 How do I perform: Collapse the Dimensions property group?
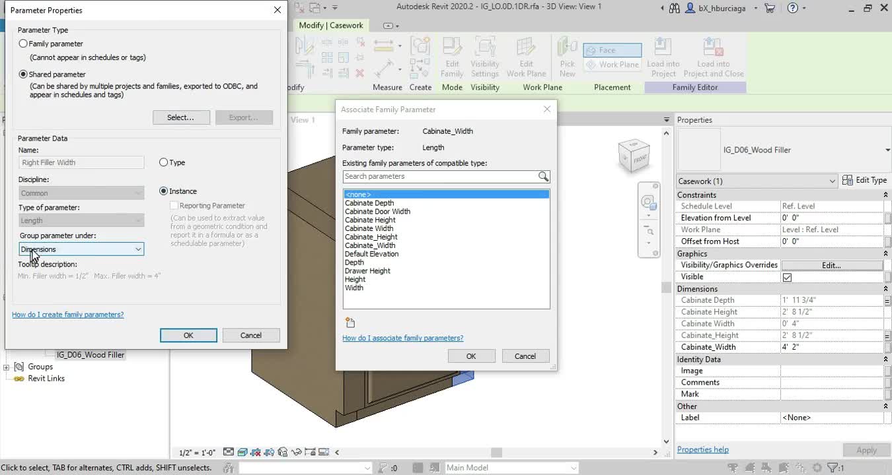(885, 289)
